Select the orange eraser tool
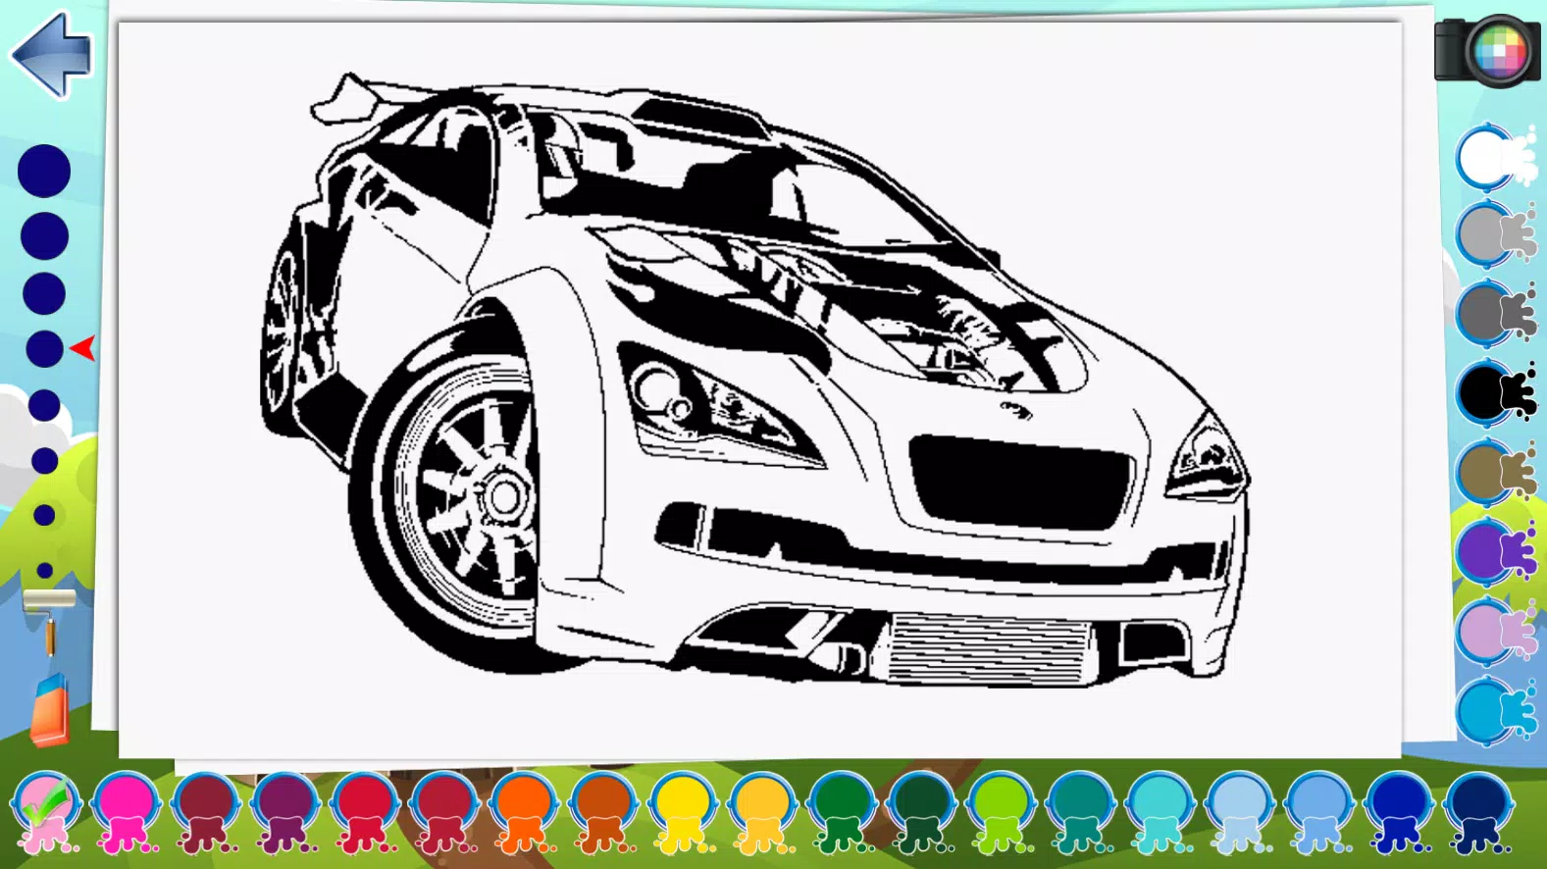Screen dimensions: 1547x869 [x=50, y=711]
